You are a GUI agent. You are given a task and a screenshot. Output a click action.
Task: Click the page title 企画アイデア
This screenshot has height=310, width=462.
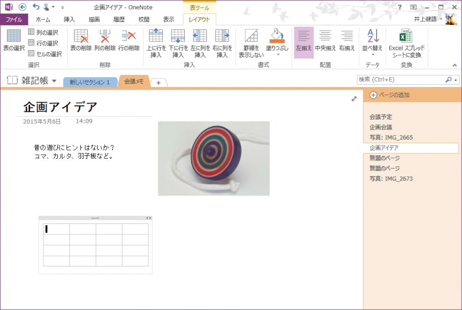coord(60,107)
